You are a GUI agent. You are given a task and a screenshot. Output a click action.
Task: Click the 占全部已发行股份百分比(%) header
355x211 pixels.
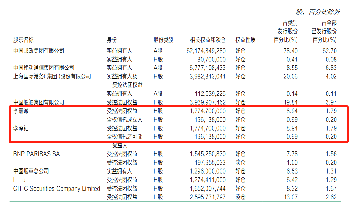click(x=324, y=31)
